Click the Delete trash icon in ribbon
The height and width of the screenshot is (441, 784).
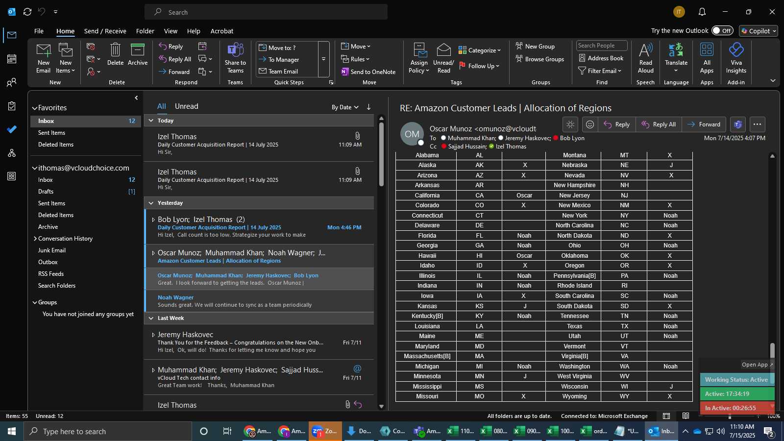click(115, 54)
